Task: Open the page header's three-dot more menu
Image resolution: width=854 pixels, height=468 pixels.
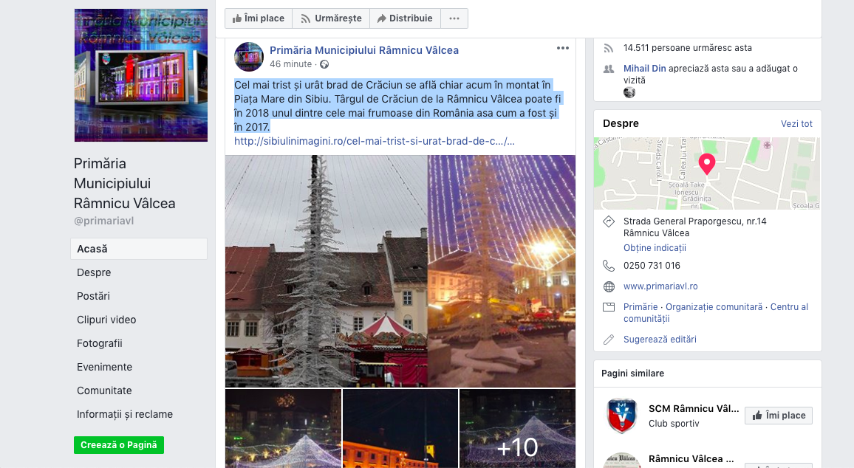Action: 454,18
